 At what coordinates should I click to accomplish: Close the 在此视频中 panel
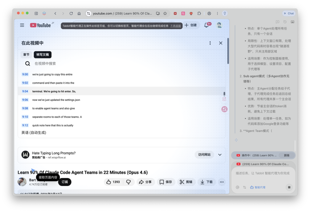click(x=221, y=43)
